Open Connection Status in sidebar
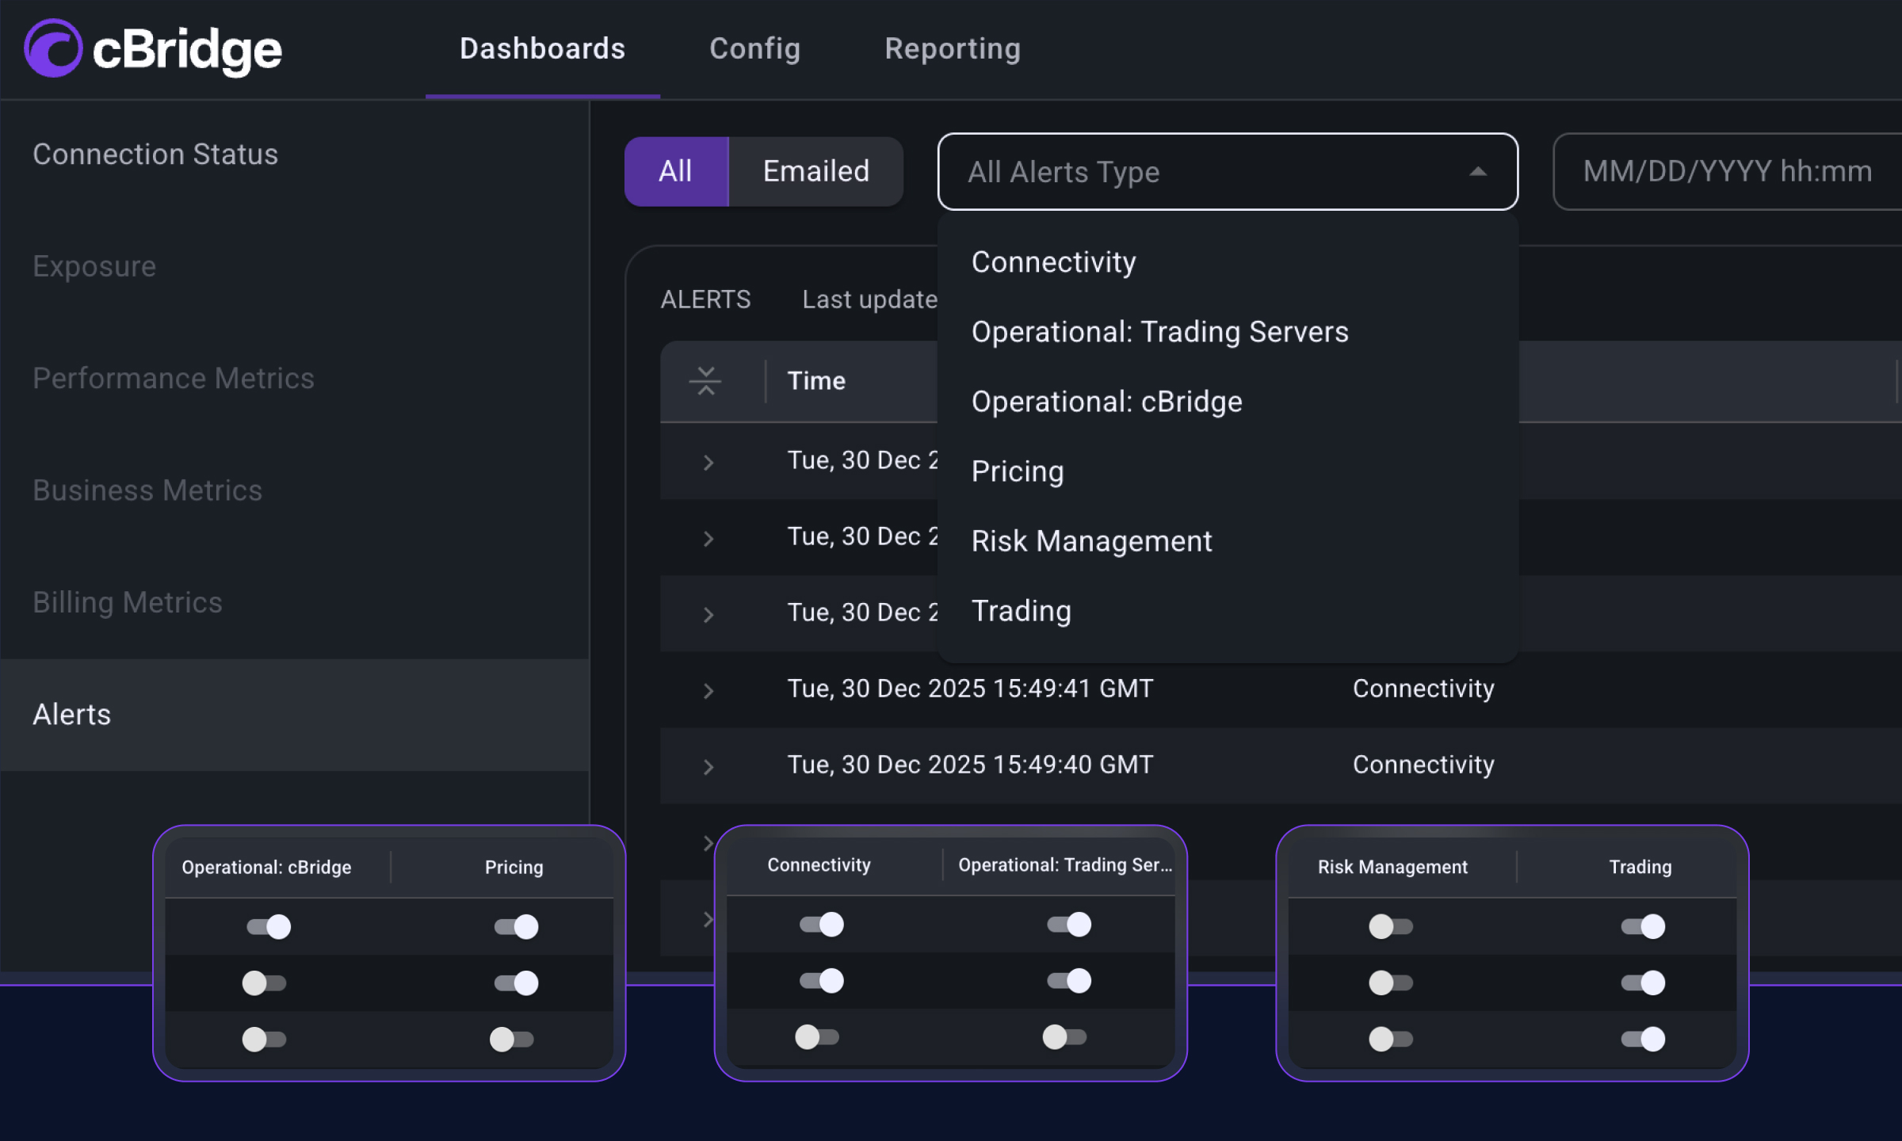1902x1141 pixels. point(155,155)
